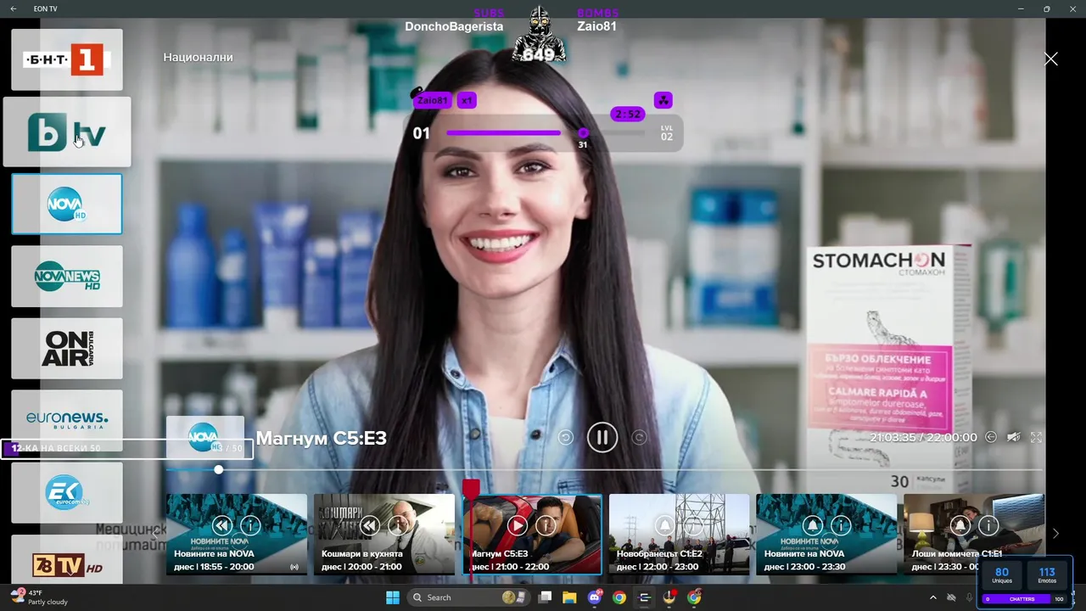This screenshot has width=1086, height=611.
Task: Click the back-to-start icon beside the time display
Action: (990, 437)
